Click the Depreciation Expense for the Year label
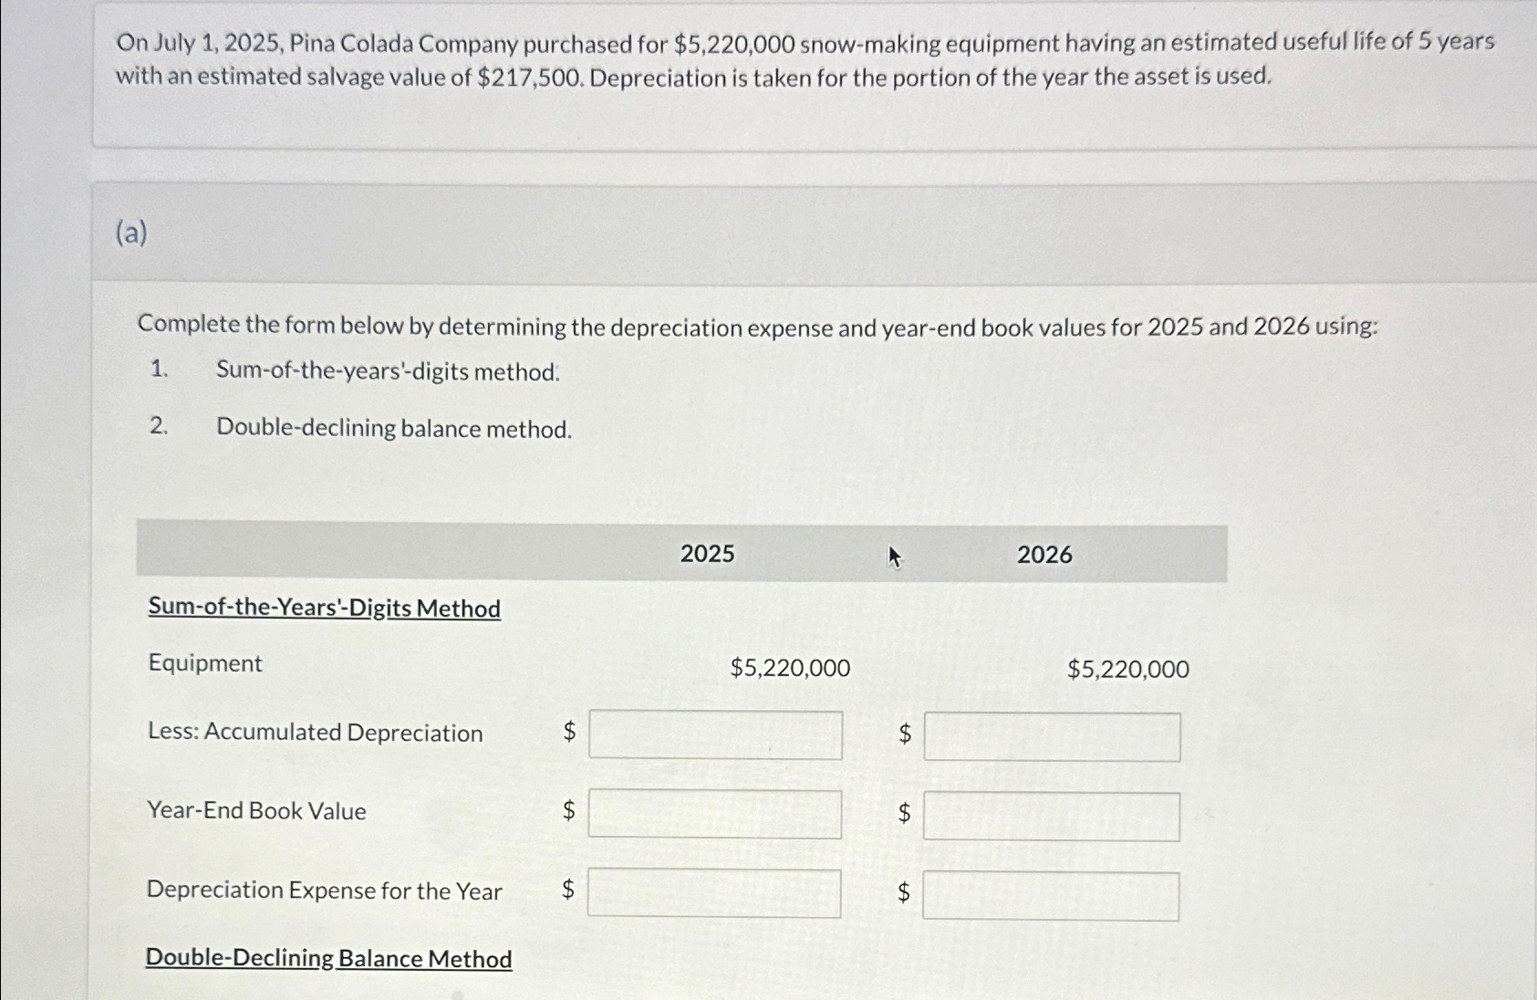 pos(324,891)
